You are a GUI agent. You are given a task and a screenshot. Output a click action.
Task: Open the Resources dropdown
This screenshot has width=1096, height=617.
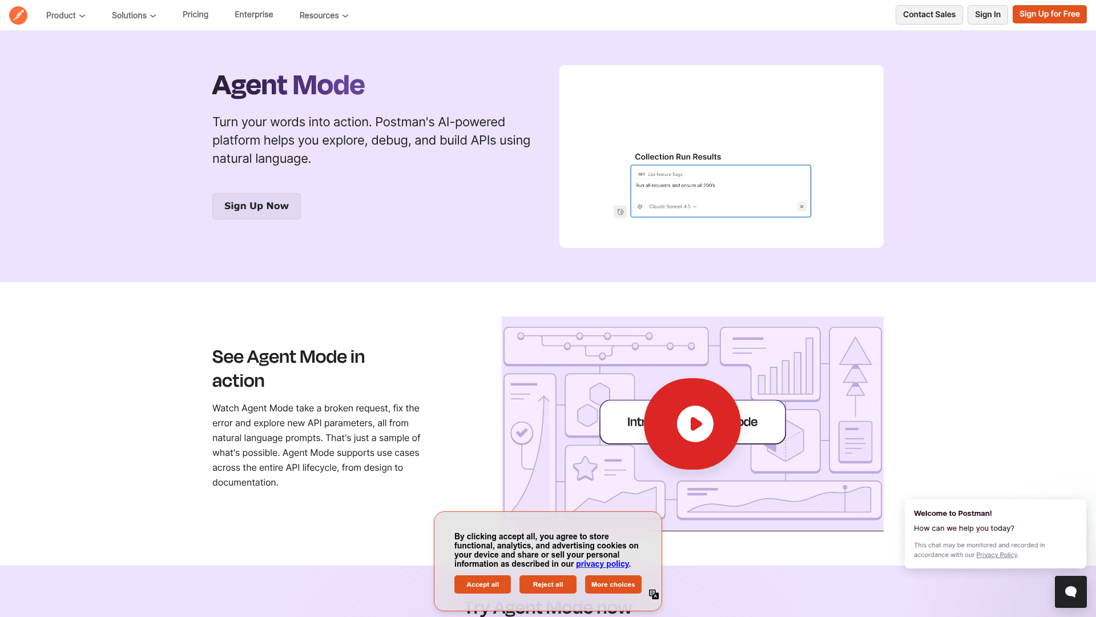[x=324, y=15]
